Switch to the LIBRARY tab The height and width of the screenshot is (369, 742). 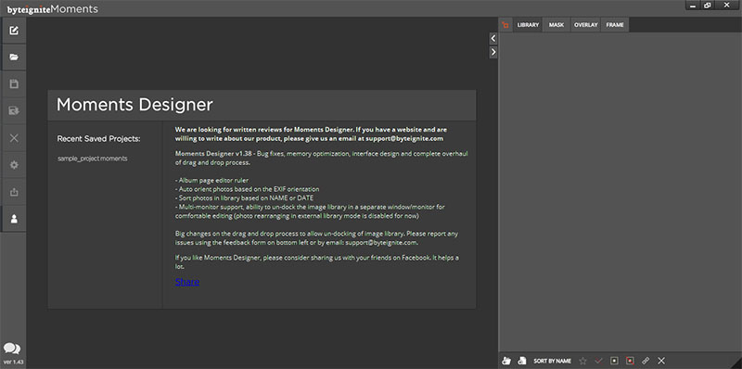[x=528, y=25]
